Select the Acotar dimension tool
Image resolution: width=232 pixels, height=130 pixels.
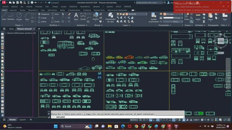(83, 17)
